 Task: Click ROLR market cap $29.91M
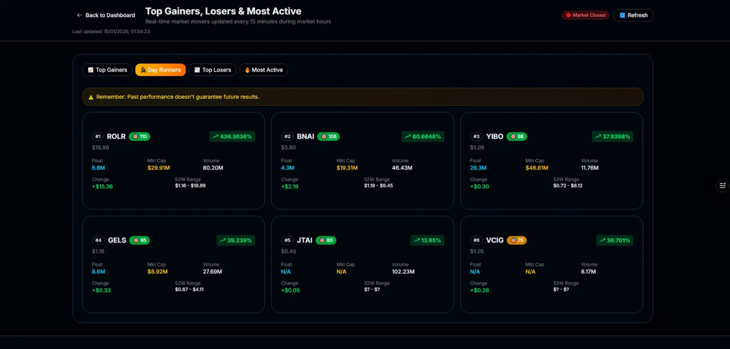coord(158,168)
